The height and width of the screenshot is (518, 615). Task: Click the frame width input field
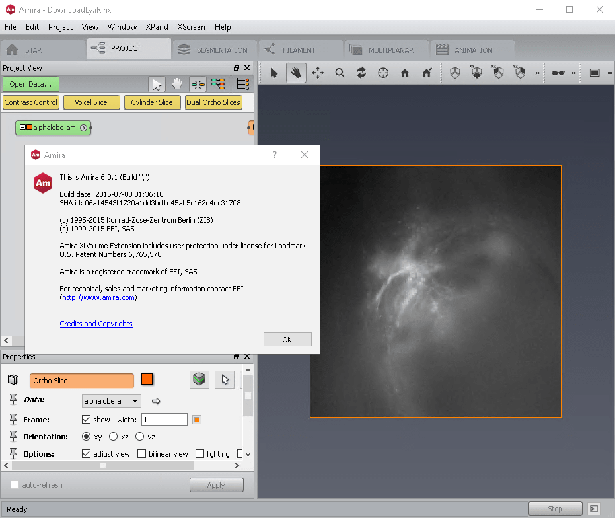pos(164,420)
